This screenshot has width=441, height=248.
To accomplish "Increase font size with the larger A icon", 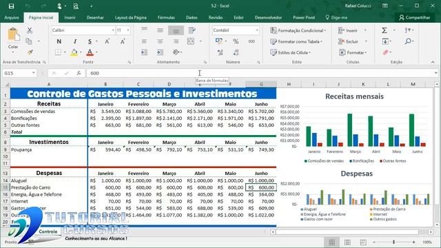I will pyautogui.click(x=107, y=41).
